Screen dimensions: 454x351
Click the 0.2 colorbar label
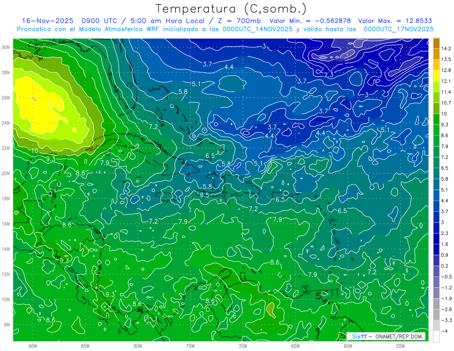click(x=445, y=266)
